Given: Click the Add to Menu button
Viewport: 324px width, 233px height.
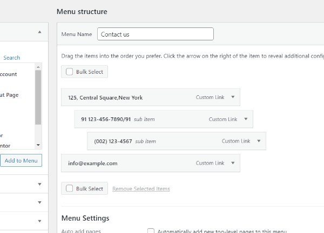Looking at the screenshot, I should coord(21,160).
